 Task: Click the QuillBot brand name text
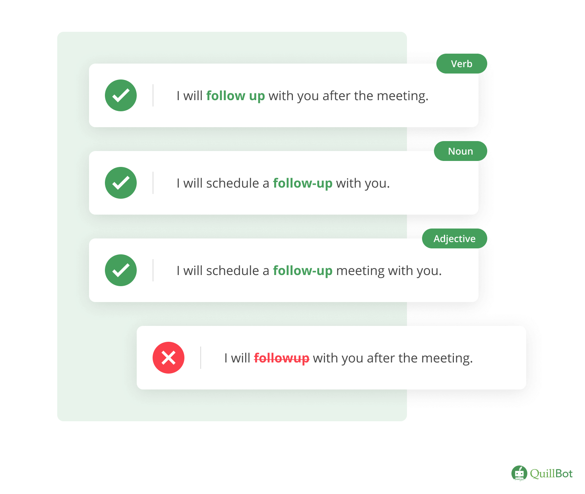[x=551, y=474]
